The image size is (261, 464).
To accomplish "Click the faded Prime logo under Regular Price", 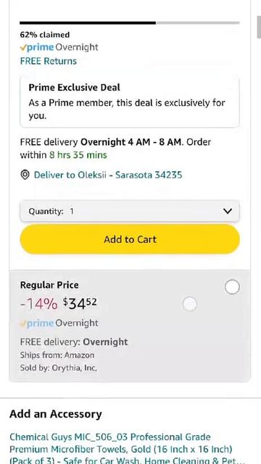I will coord(37,323).
